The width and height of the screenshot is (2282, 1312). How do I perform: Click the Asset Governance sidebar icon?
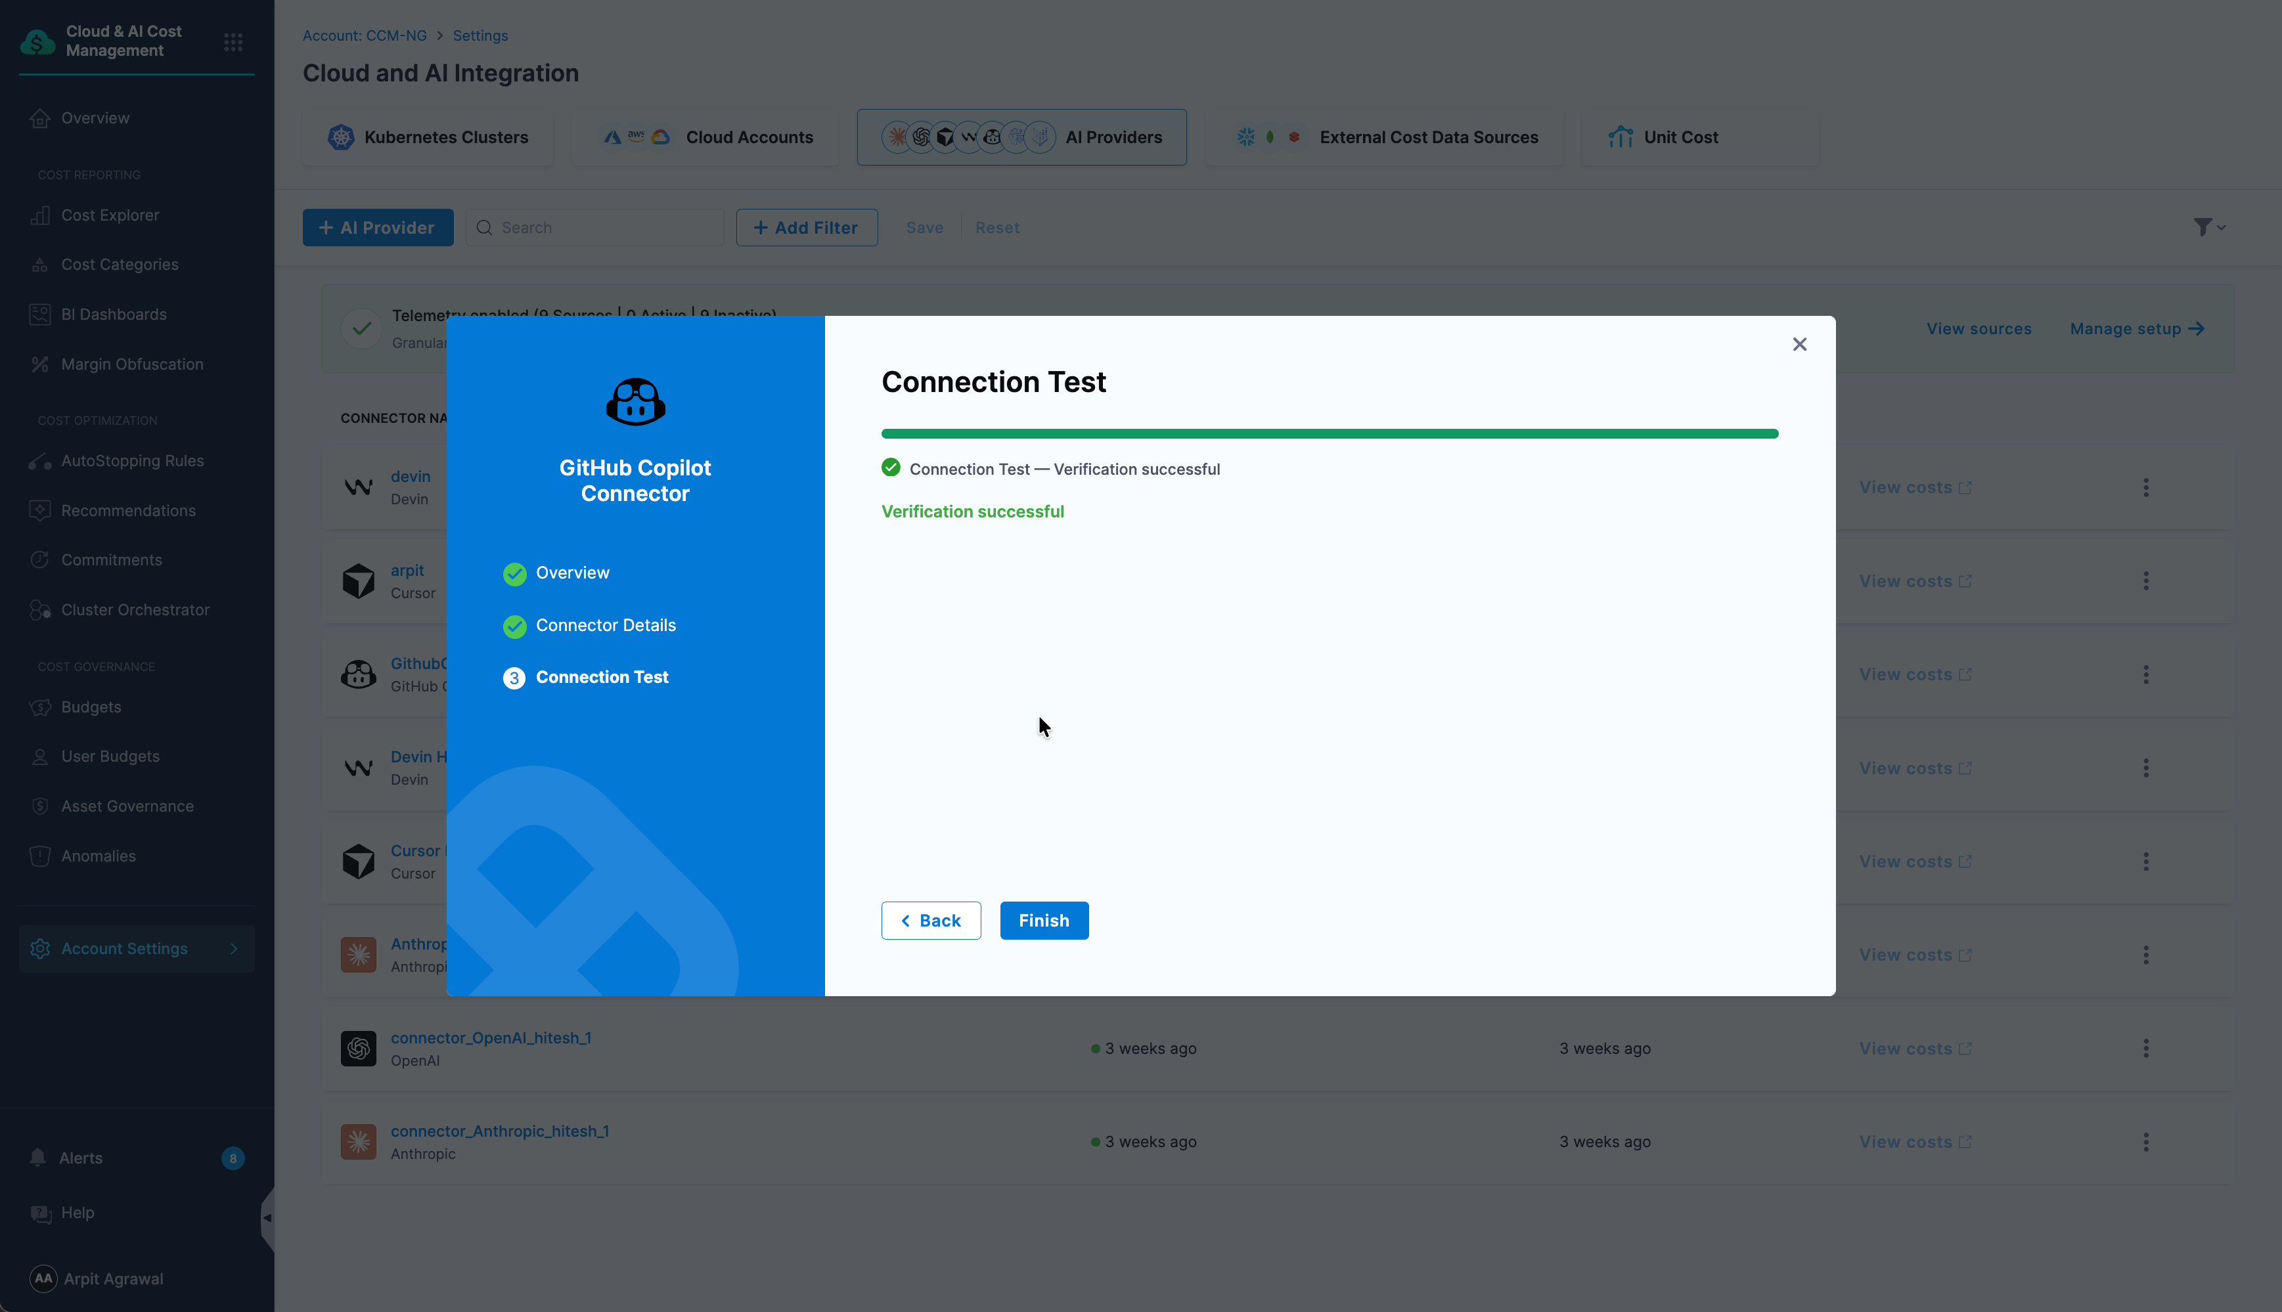point(39,806)
